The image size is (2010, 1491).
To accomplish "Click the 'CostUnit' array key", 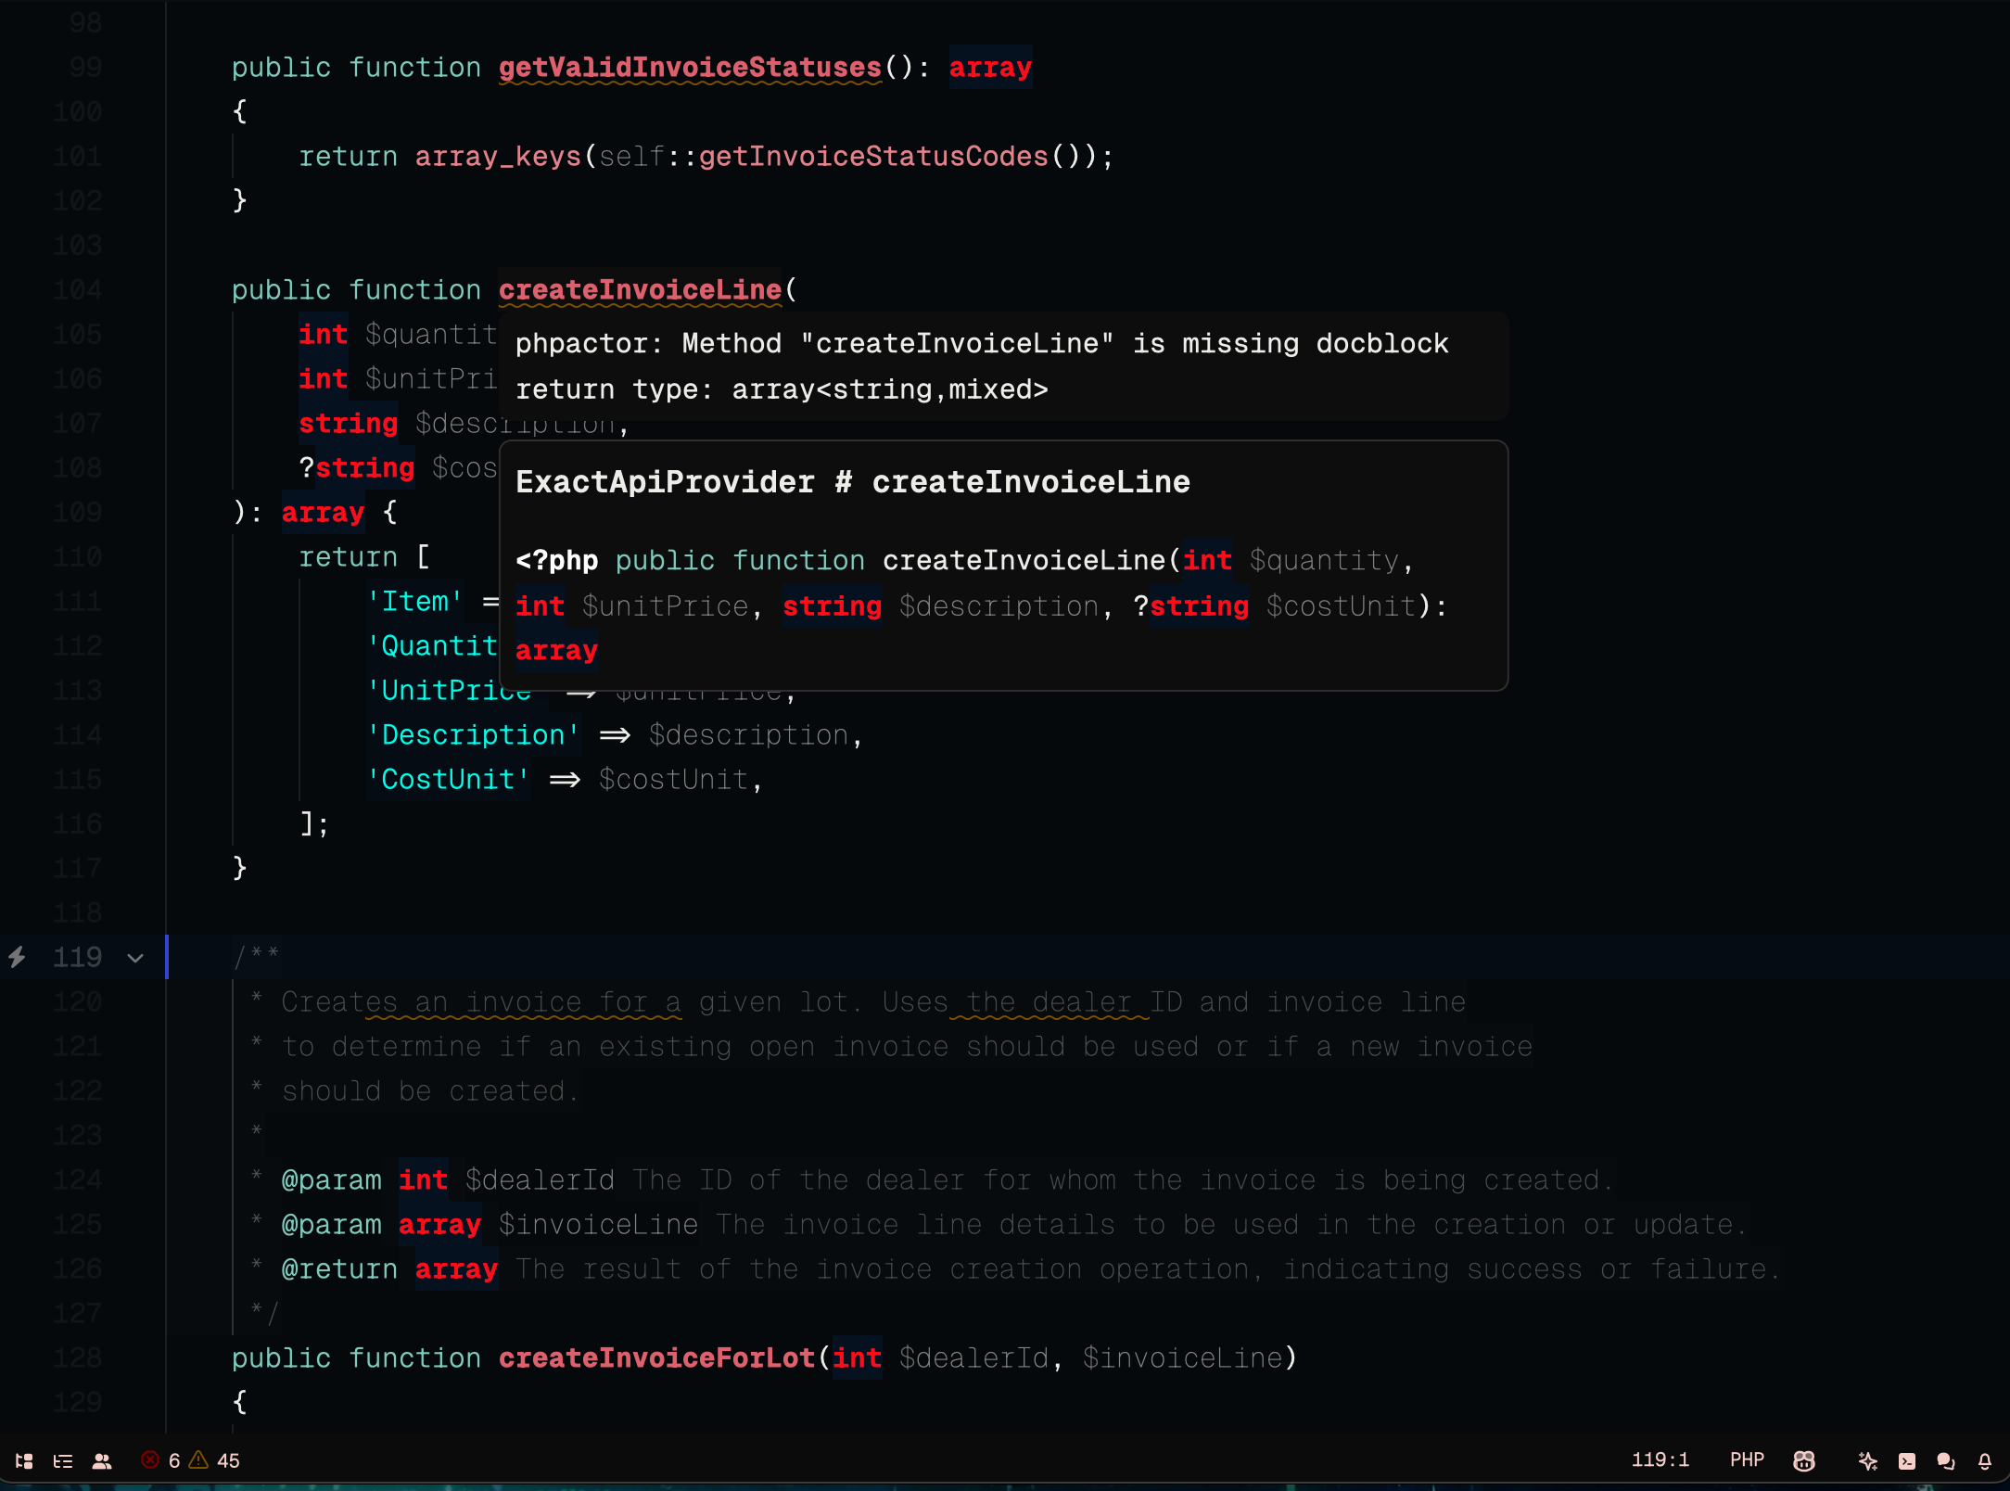I will 449,780.
